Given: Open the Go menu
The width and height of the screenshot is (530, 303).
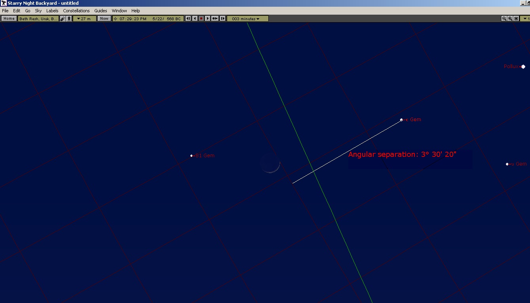Looking at the screenshot, I should point(28,11).
